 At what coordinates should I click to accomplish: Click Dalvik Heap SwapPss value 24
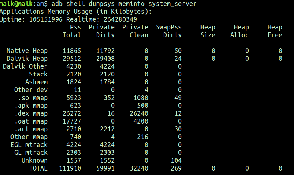(178, 59)
